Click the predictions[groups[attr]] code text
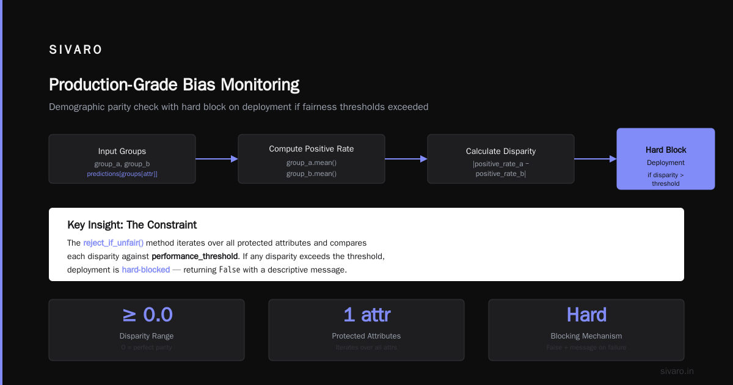Image resolution: width=733 pixels, height=385 pixels. (x=122, y=174)
